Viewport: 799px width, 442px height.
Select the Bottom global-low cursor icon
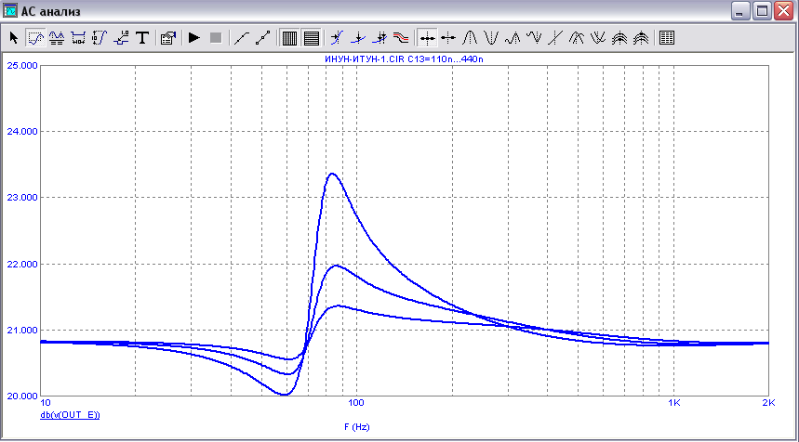coord(598,38)
